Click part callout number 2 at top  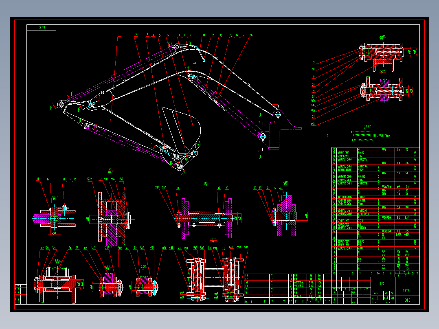click(136, 35)
